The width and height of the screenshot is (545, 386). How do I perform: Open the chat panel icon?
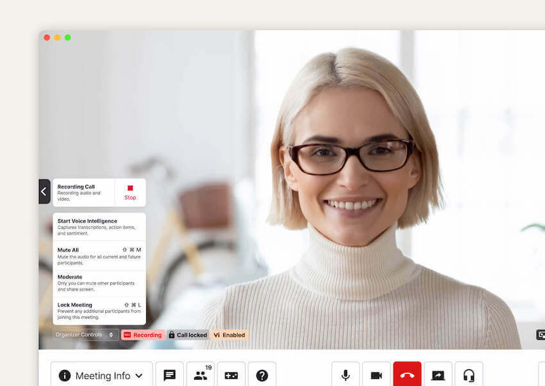(169, 375)
